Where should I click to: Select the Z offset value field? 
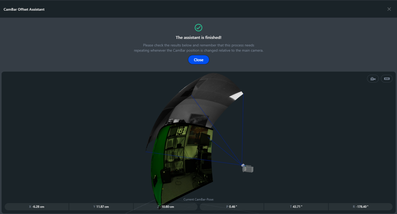pos(165,207)
